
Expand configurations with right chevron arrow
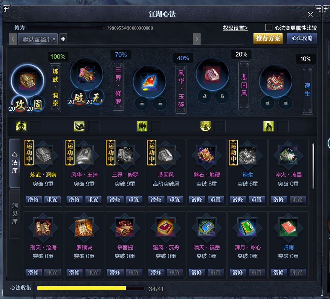[197, 39]
